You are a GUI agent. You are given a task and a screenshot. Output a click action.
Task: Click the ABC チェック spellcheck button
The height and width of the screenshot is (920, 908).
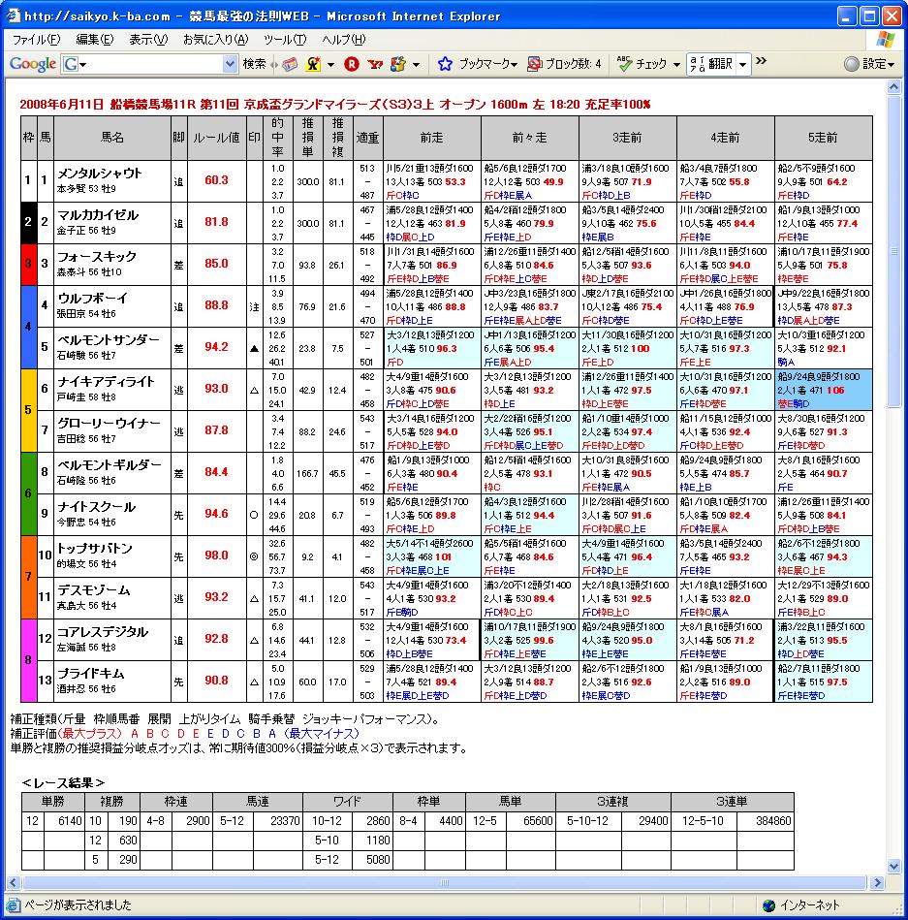point(642,64)
